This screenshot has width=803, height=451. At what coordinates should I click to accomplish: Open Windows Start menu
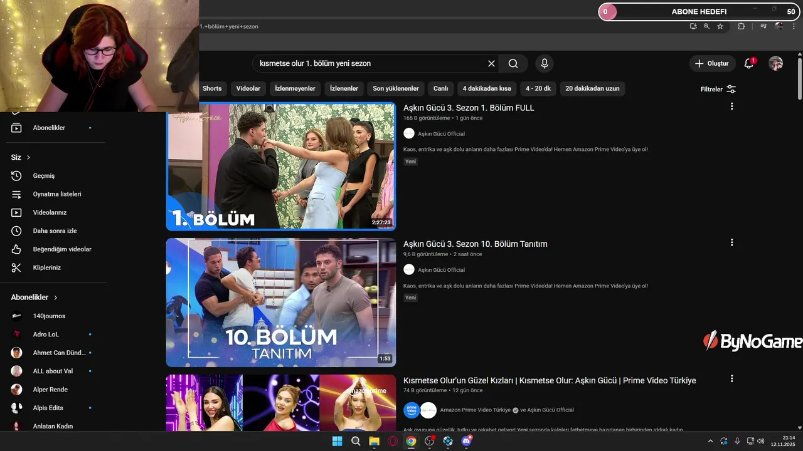point(337,441)
